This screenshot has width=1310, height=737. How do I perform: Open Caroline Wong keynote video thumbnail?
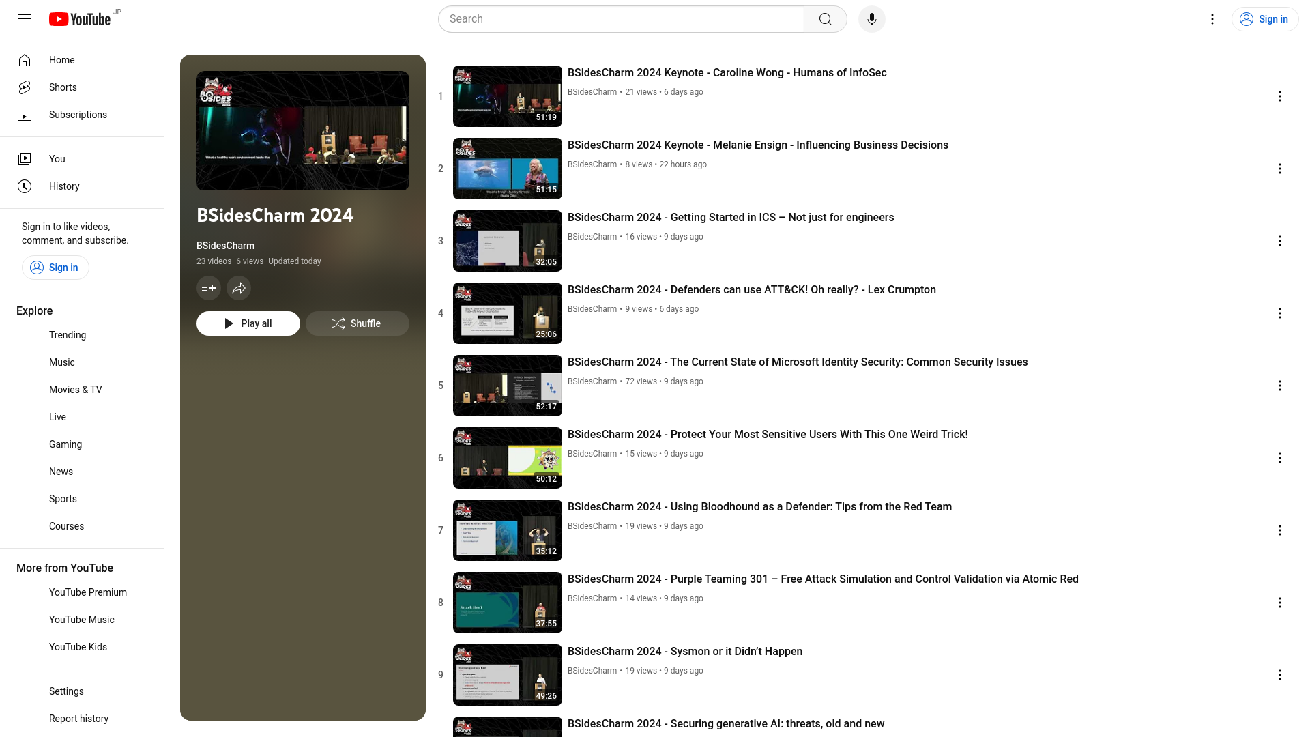click(508, 96)
